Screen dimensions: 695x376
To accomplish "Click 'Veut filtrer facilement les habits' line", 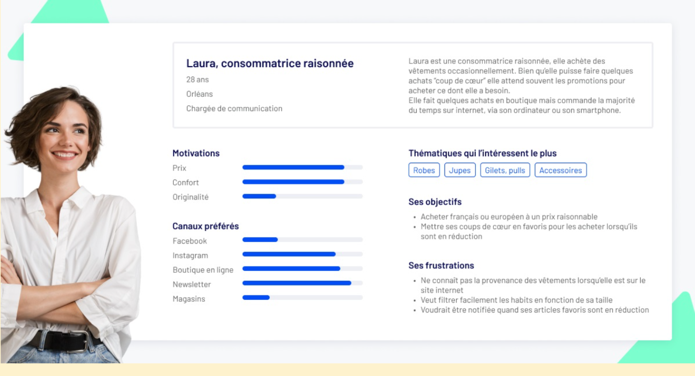I will (x=516, y=300).
